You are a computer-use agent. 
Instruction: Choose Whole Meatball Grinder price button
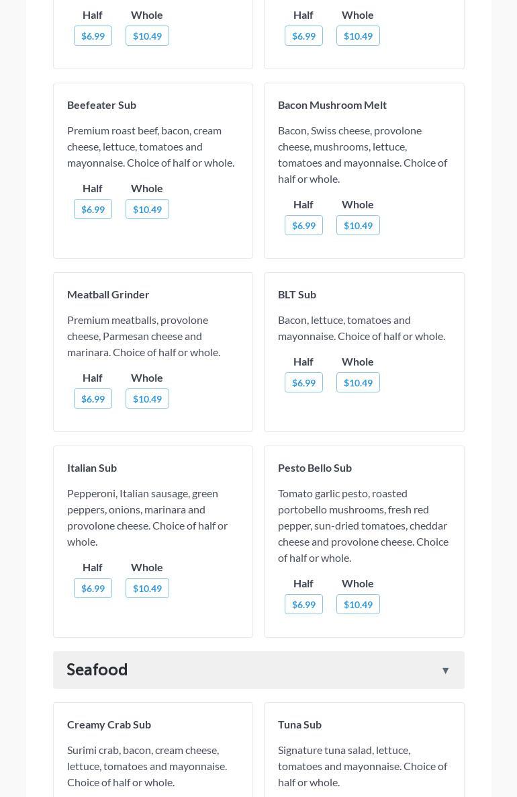pyautogui.click(x=147, y=398)
